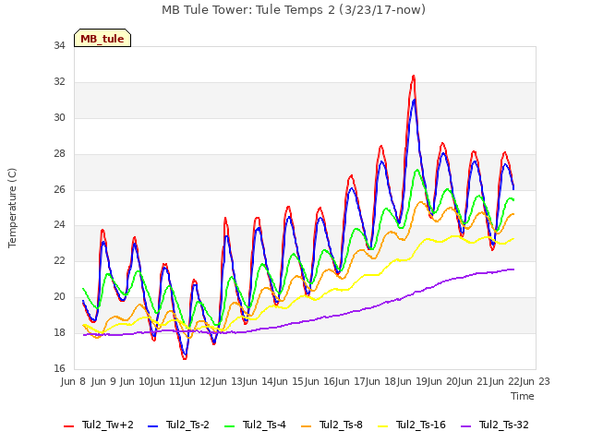Screen dimensions: 591x443
Task: Select the Tul2_Ts-32 legend label
Action: [504, 425]
